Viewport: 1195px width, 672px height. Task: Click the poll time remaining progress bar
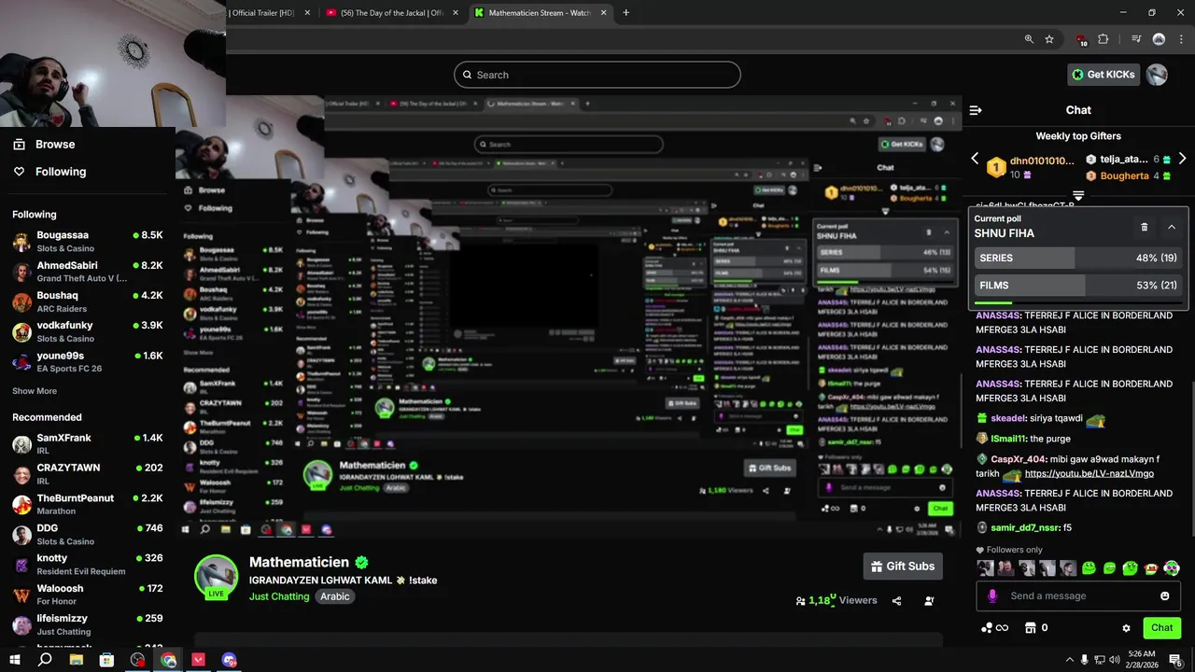coord(1078,302)
